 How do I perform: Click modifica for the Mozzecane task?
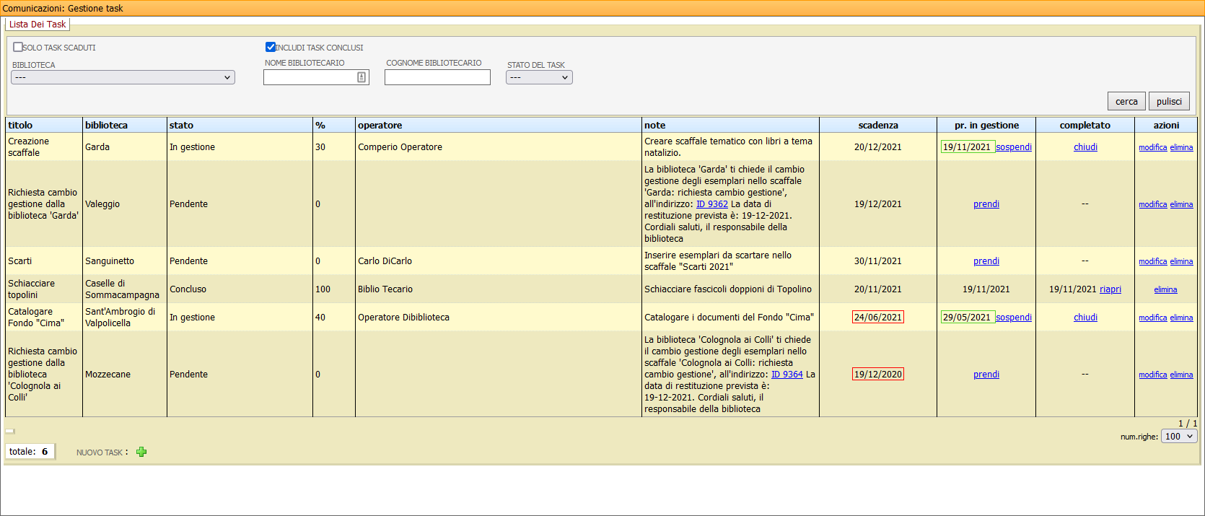point(1152,375)
